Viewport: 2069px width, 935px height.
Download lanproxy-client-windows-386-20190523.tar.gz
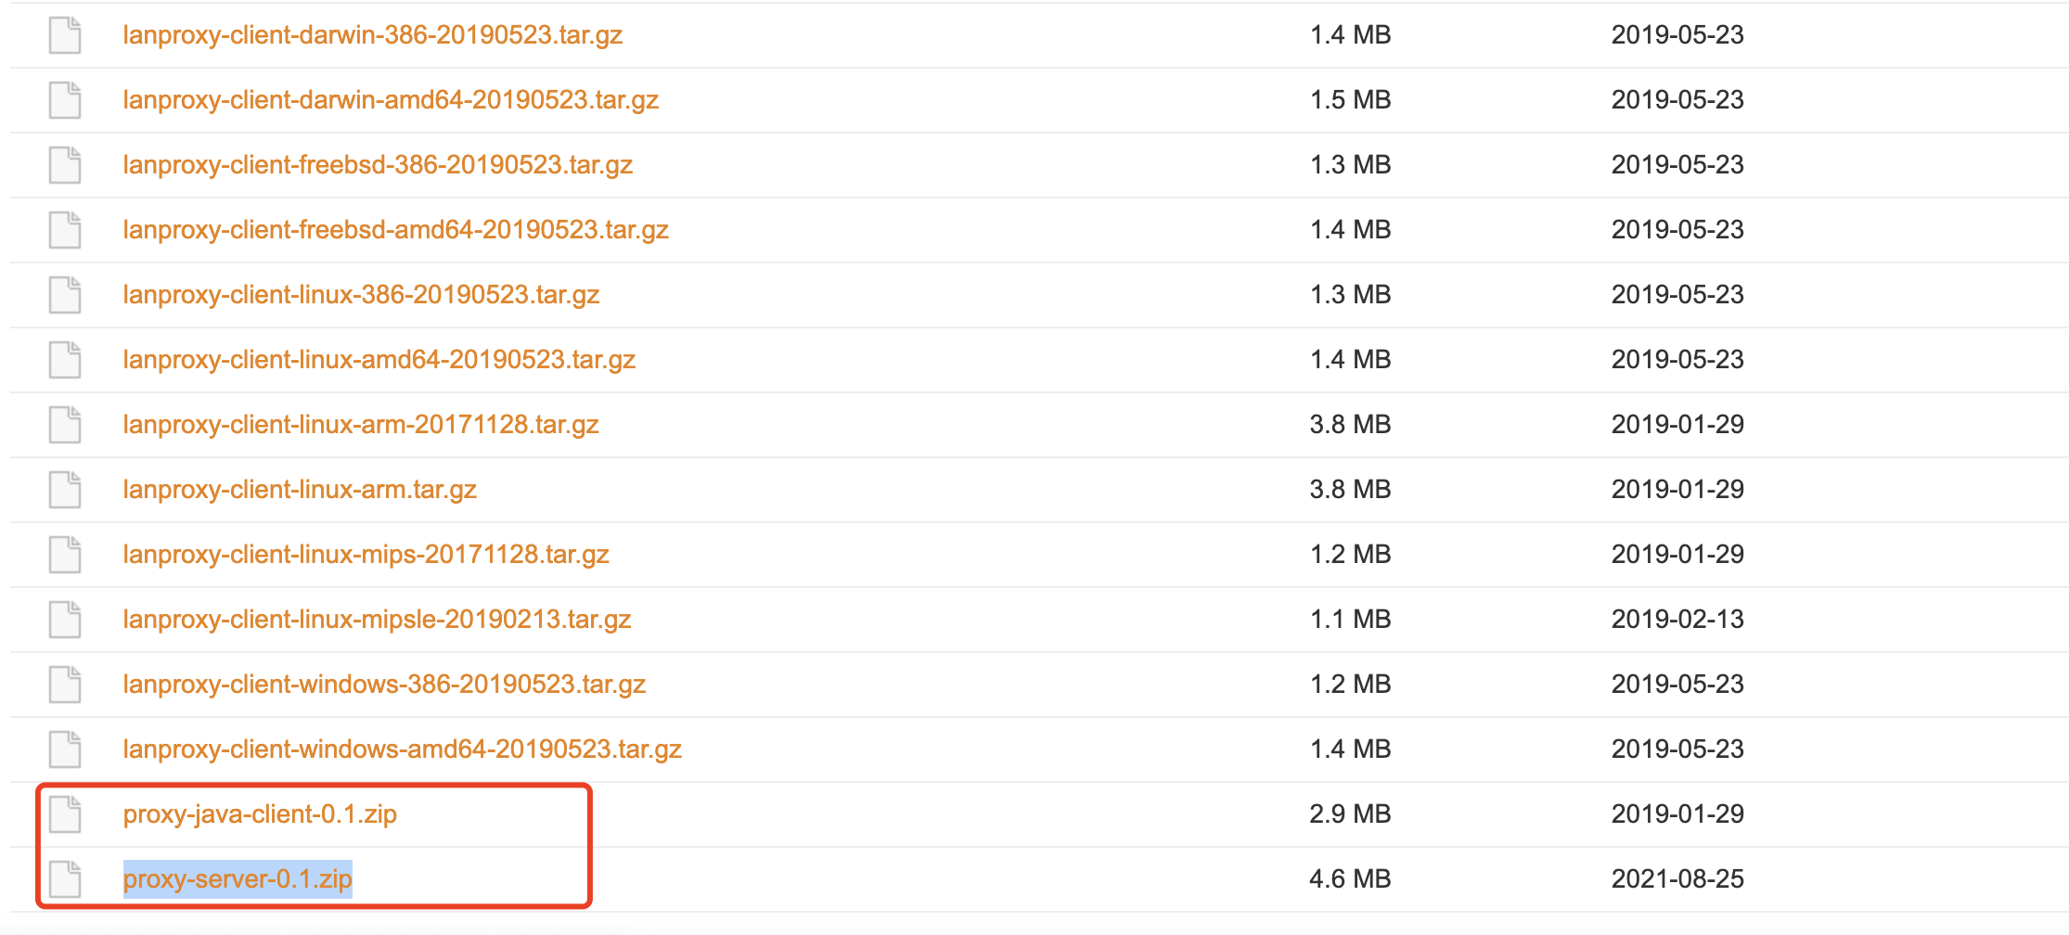(x=384, y=685)
